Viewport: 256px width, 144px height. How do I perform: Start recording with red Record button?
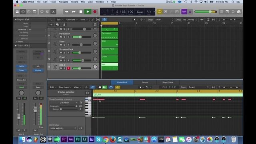point(95,12)
